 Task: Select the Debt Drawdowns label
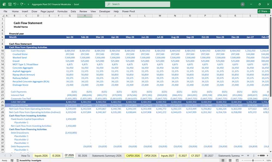20,133
